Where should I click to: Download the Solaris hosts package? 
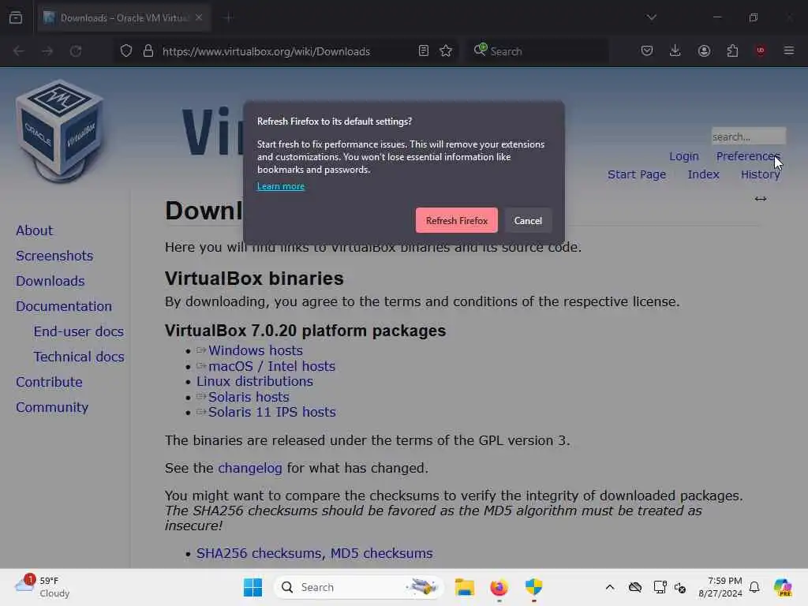(249, 397)
